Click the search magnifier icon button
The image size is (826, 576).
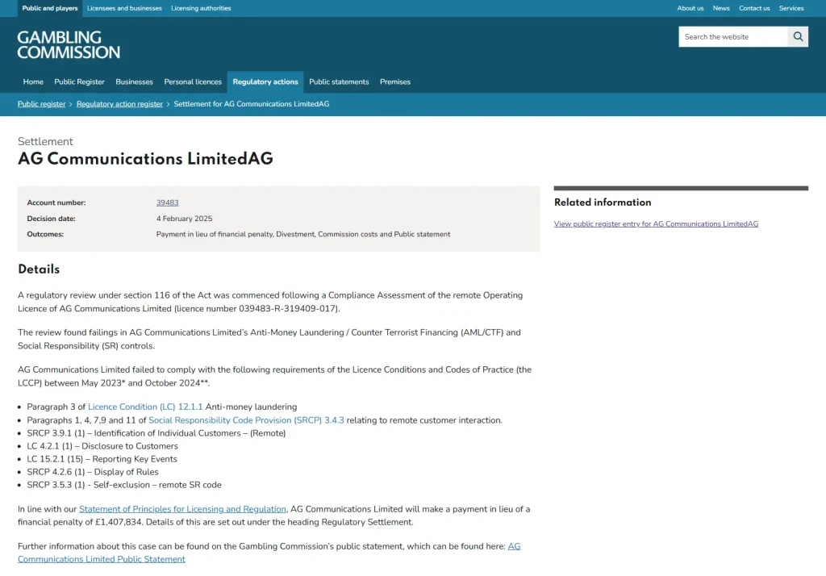798,37
